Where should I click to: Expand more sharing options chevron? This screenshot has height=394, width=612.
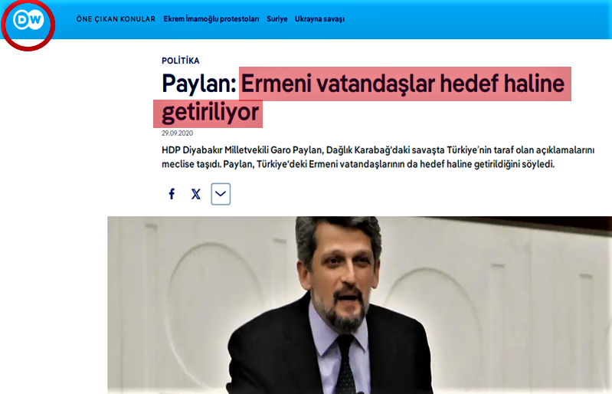click(221, 194)
